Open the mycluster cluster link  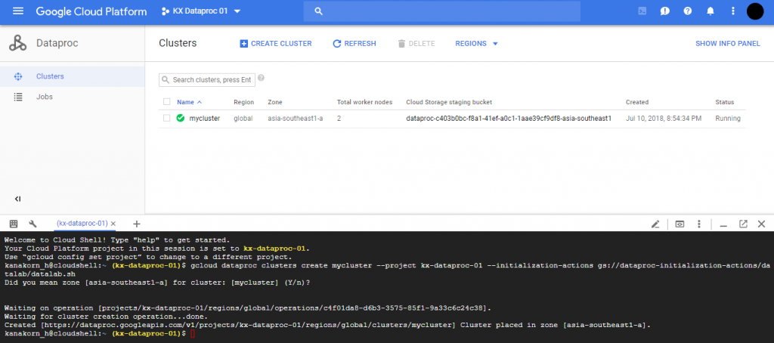pyautogui.click(x=204, y=119)
